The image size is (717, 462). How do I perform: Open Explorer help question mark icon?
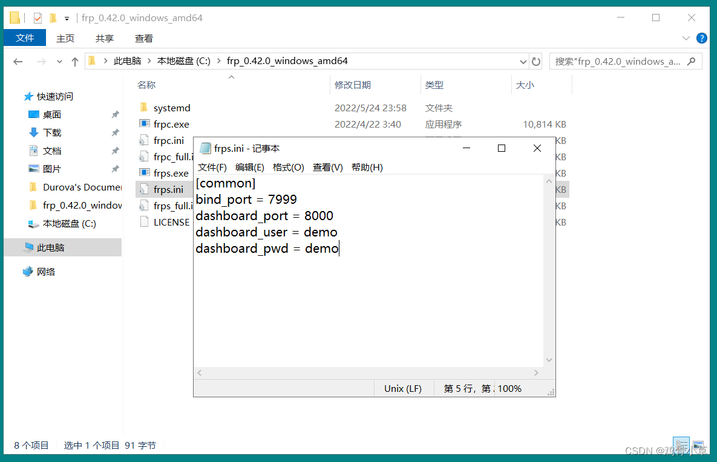tap(701, 38)
